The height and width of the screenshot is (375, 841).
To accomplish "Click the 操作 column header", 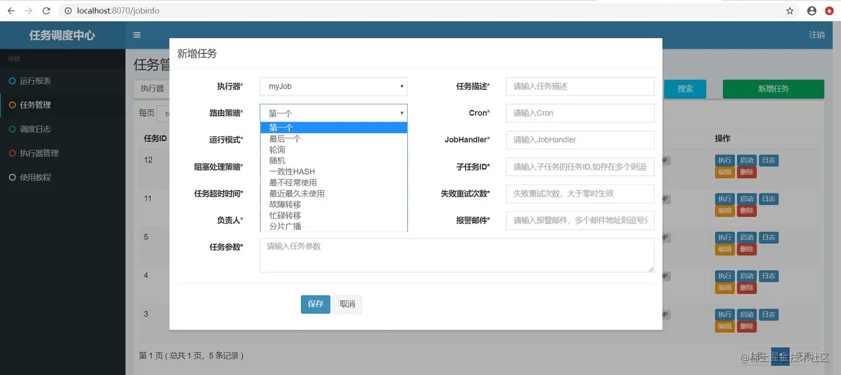I will (723, 138).
